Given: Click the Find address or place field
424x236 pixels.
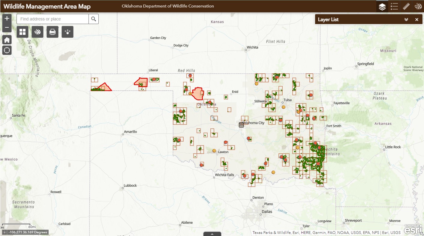Looking at the screenshot, I should (x=53, y=19).
